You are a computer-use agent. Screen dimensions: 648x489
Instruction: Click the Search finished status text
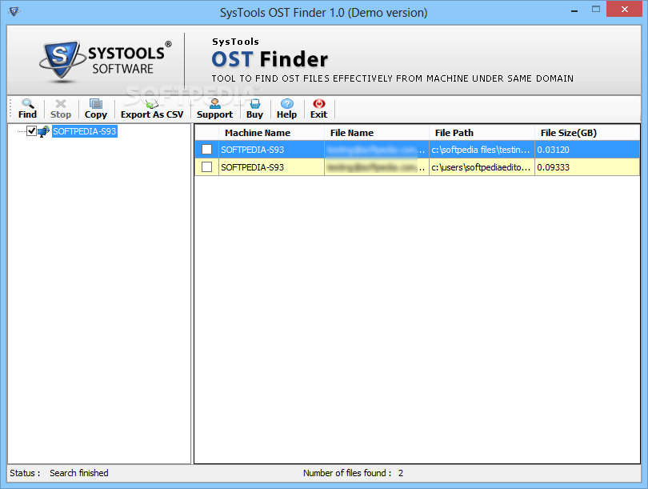coord(79,473)
